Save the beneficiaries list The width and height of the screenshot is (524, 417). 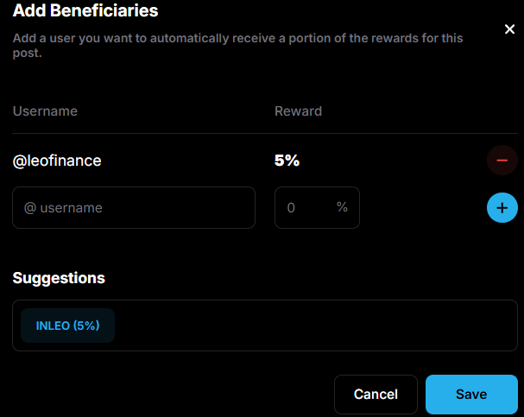point(471,395)
